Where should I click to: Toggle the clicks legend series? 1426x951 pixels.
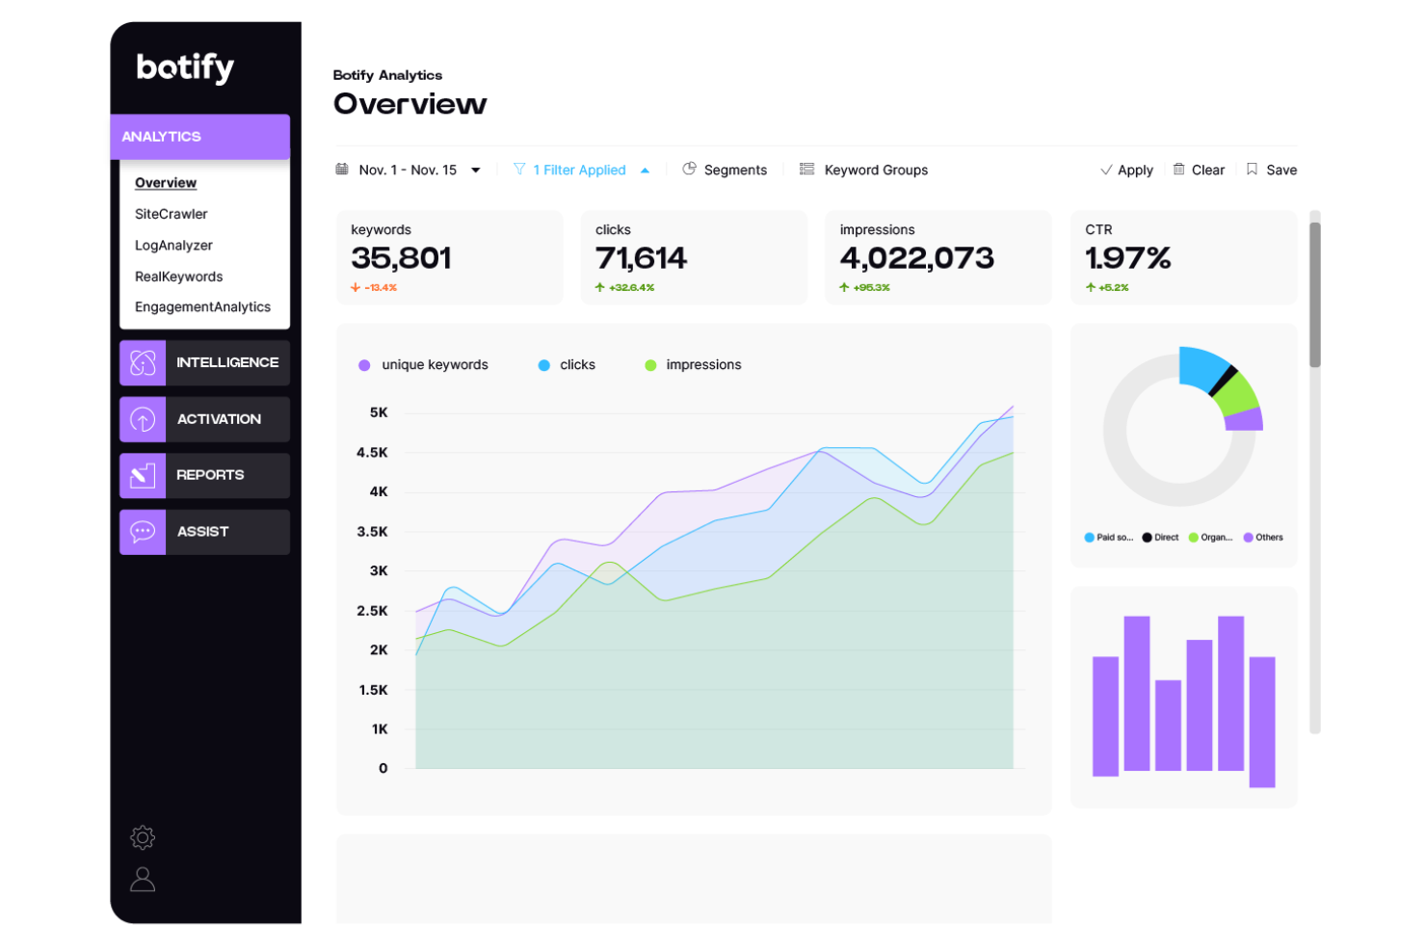tap(567, 365)
